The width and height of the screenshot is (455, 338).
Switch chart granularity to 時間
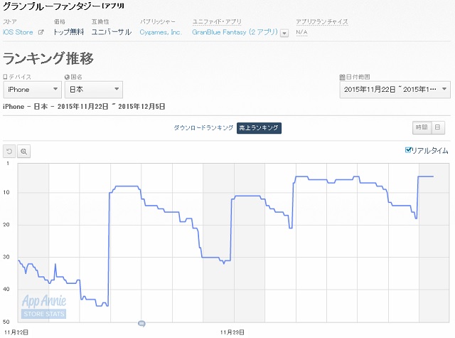[x=422, y=127]
